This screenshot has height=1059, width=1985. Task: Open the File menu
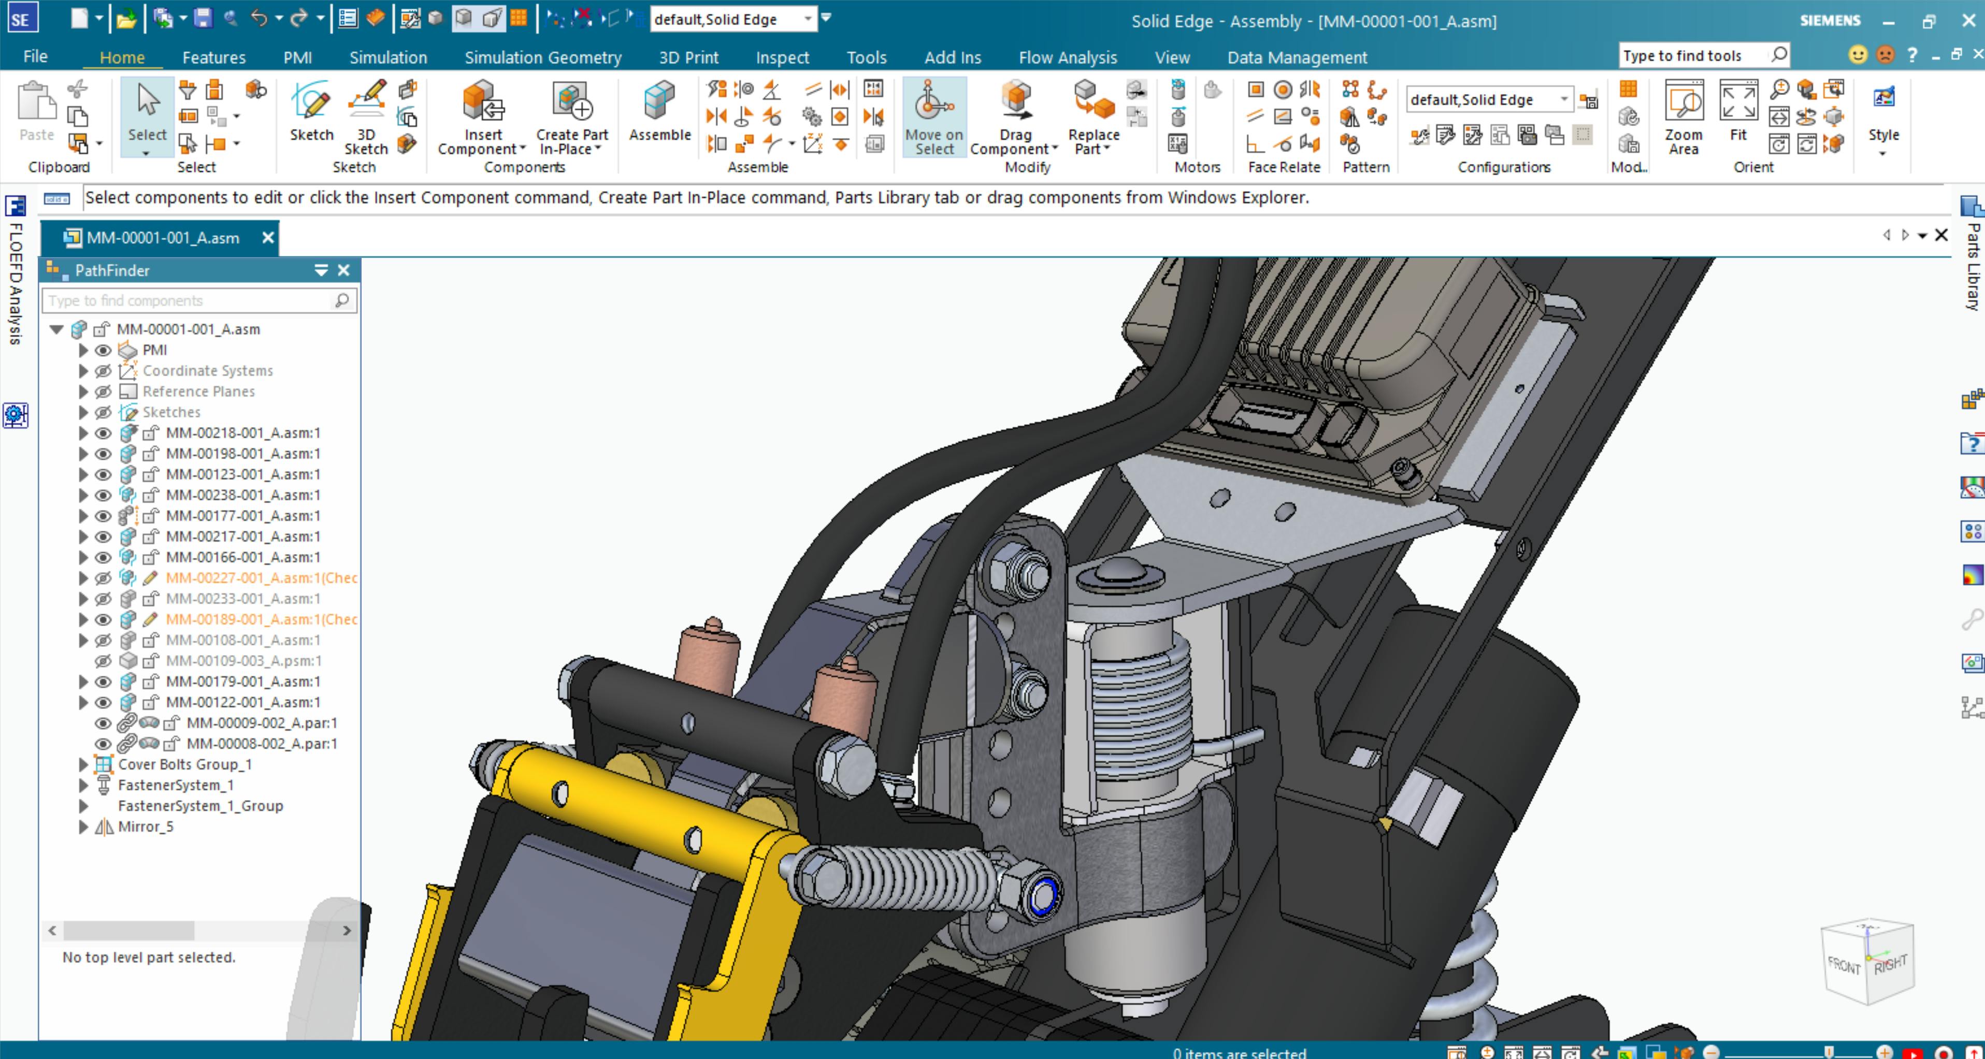pos(35,56)
